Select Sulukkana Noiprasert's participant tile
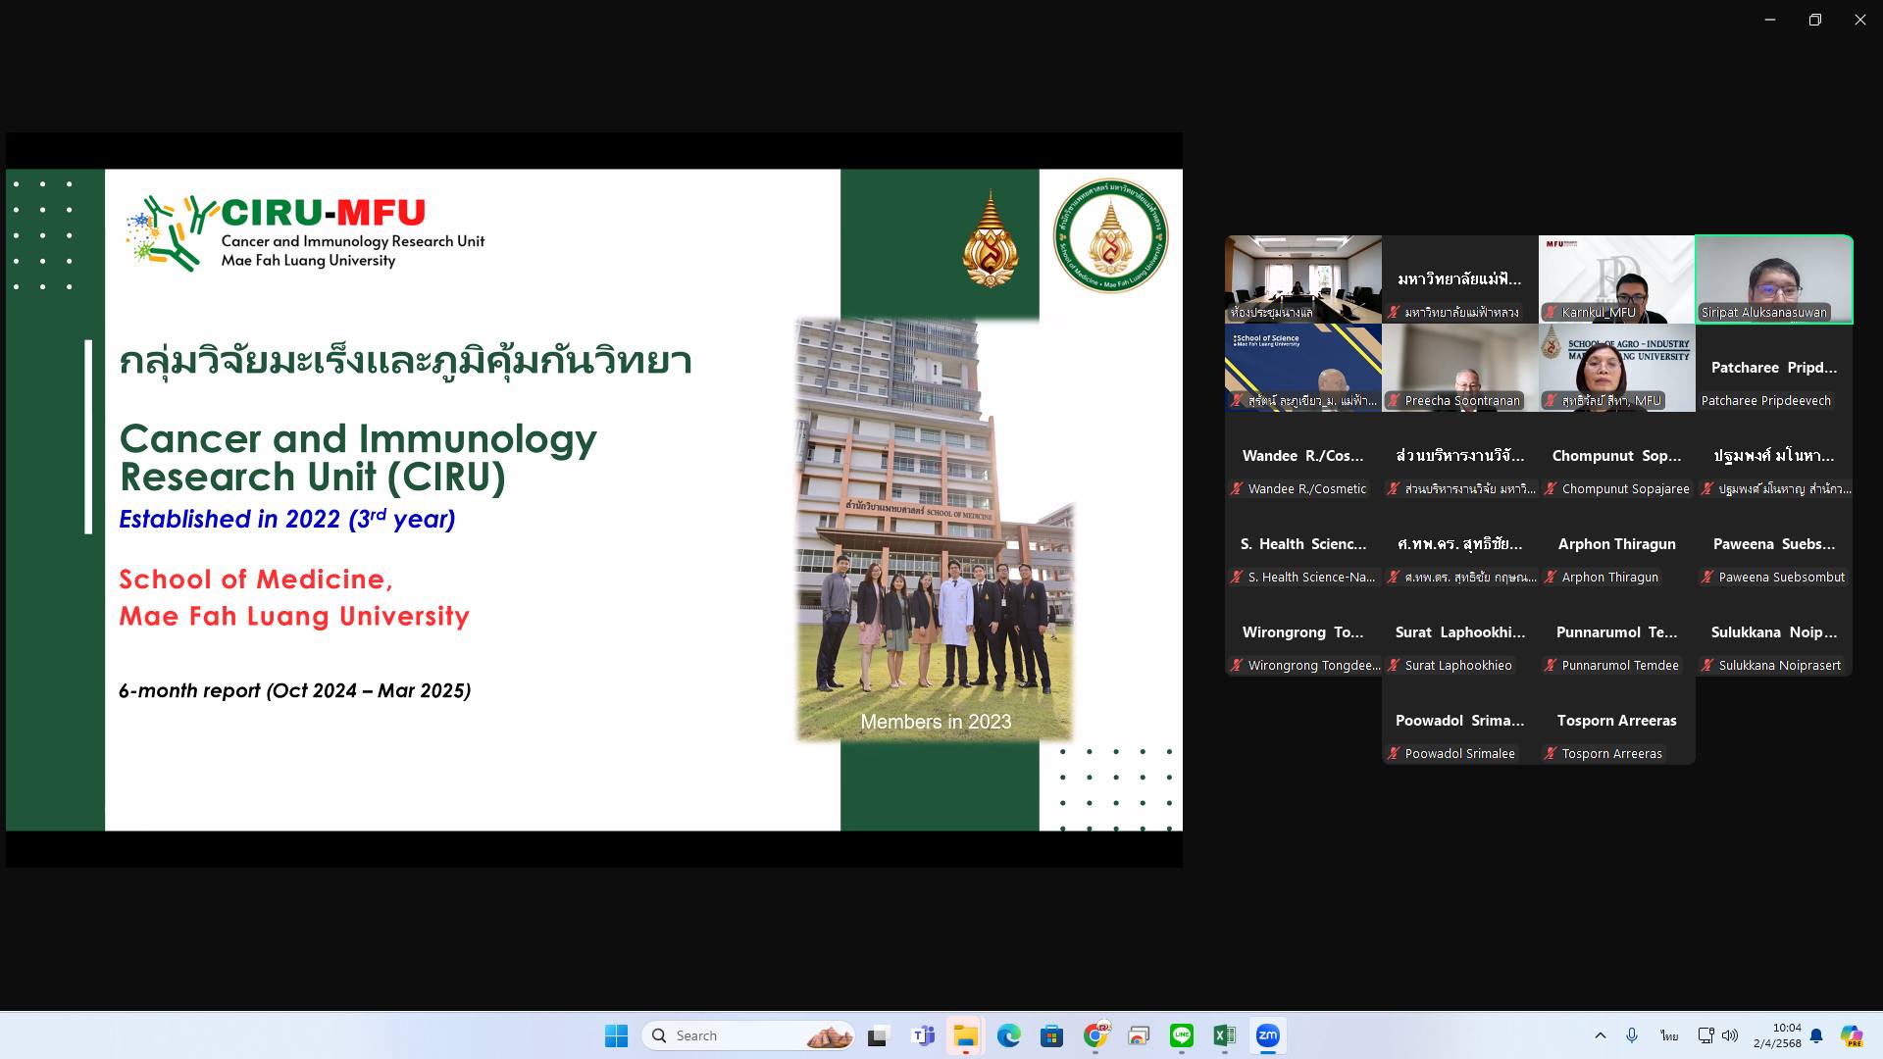The width and height of the screenshot is (1883, 1059). 1774,632
